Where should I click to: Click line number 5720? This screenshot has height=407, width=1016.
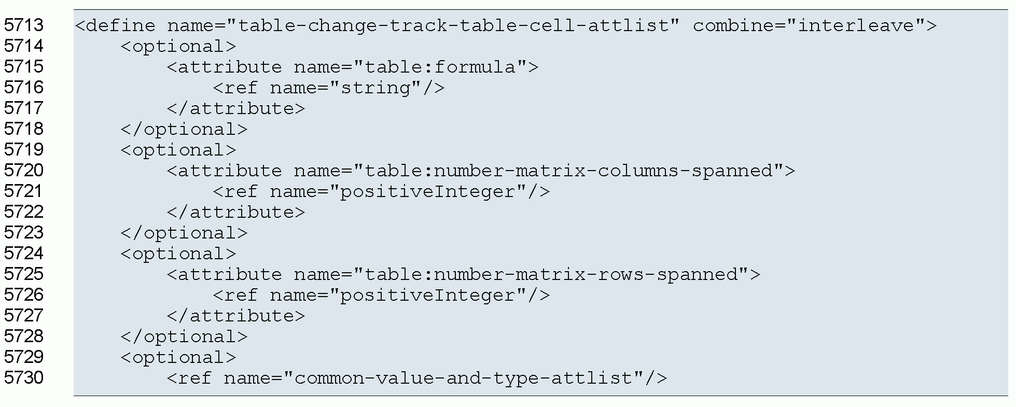click(24, 171)
